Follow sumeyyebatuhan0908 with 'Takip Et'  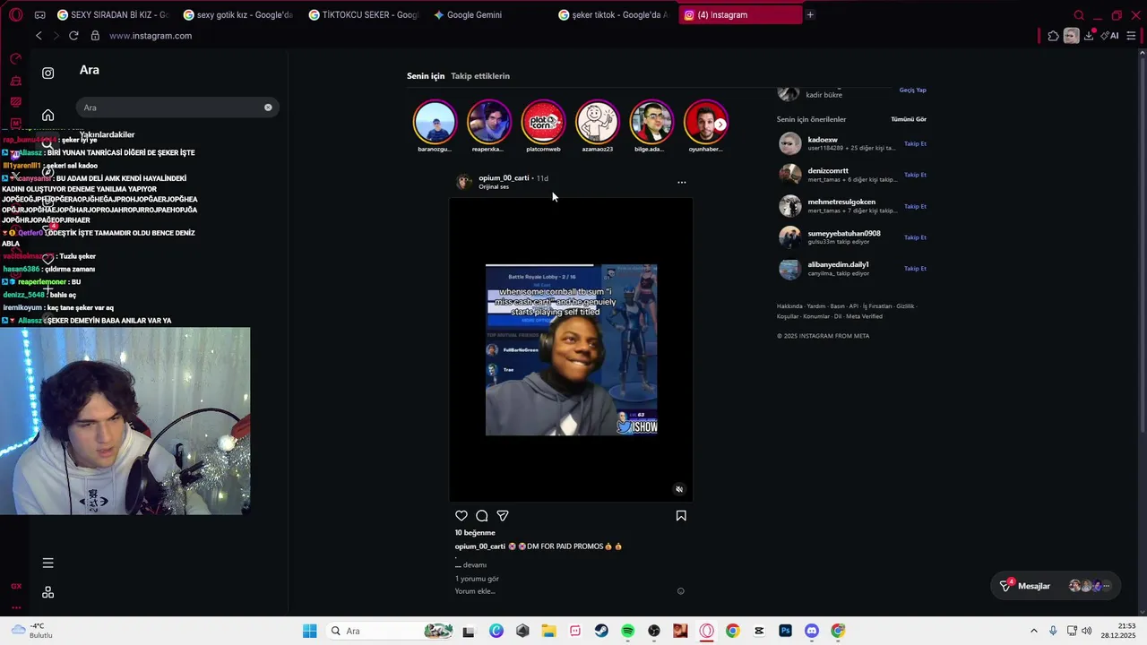(915, 237)
